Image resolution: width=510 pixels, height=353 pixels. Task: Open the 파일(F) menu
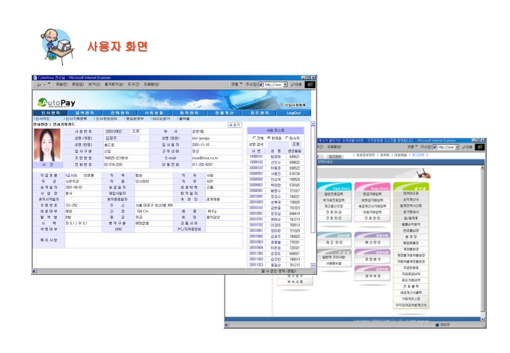[x=61, y=85]
